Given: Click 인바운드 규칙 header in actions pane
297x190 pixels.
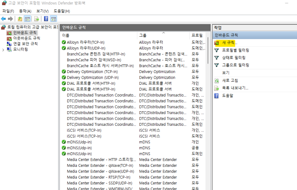Looking at the screenshot, I should pos(255,35).
